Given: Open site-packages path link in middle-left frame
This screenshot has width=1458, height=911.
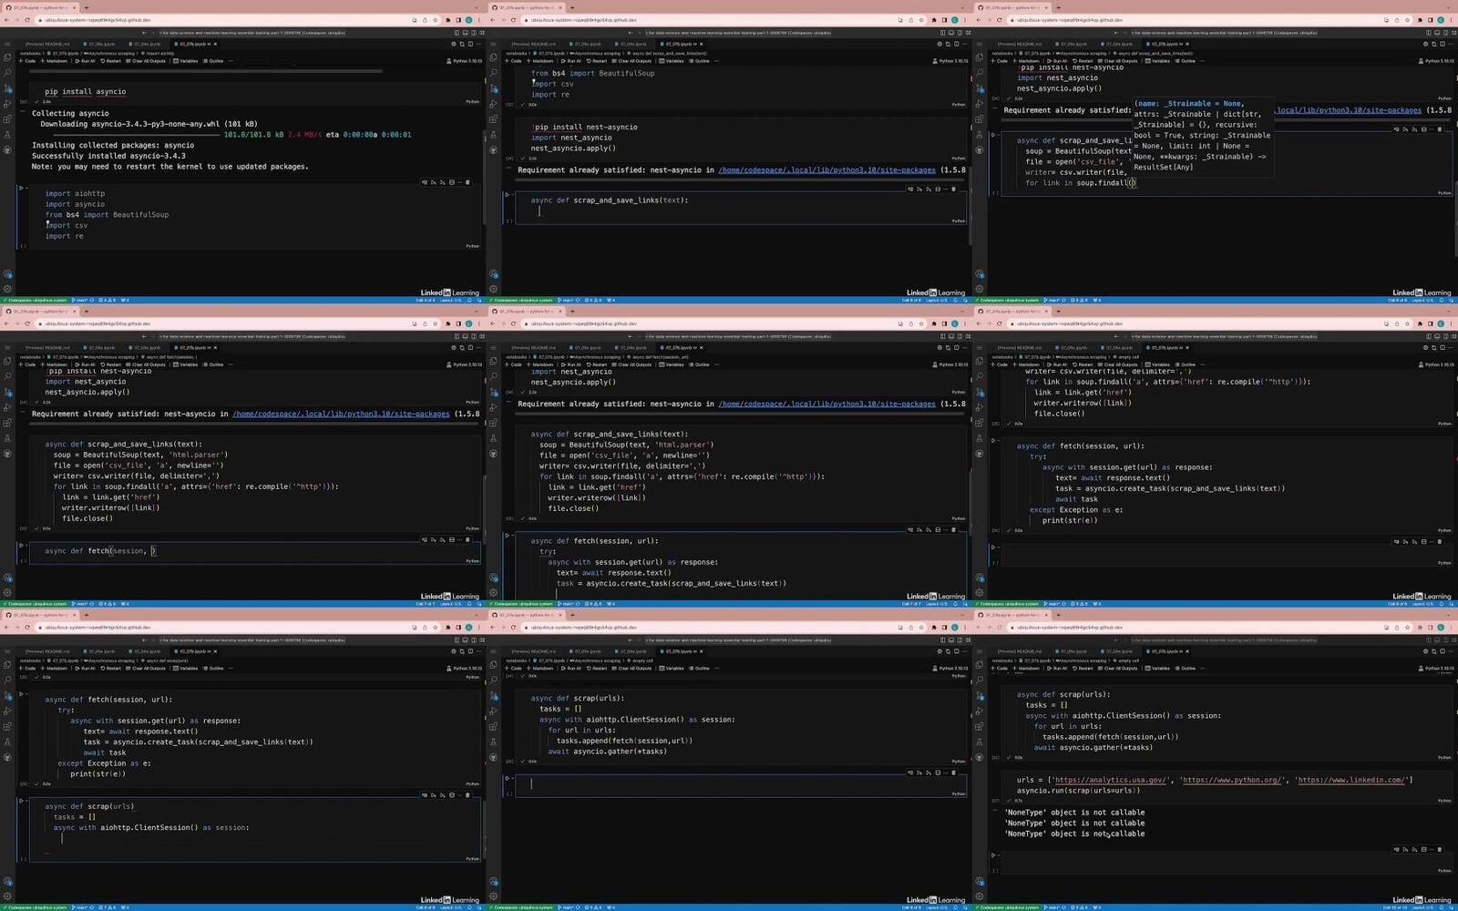Looking at the screenshot, I should point(341,414).
